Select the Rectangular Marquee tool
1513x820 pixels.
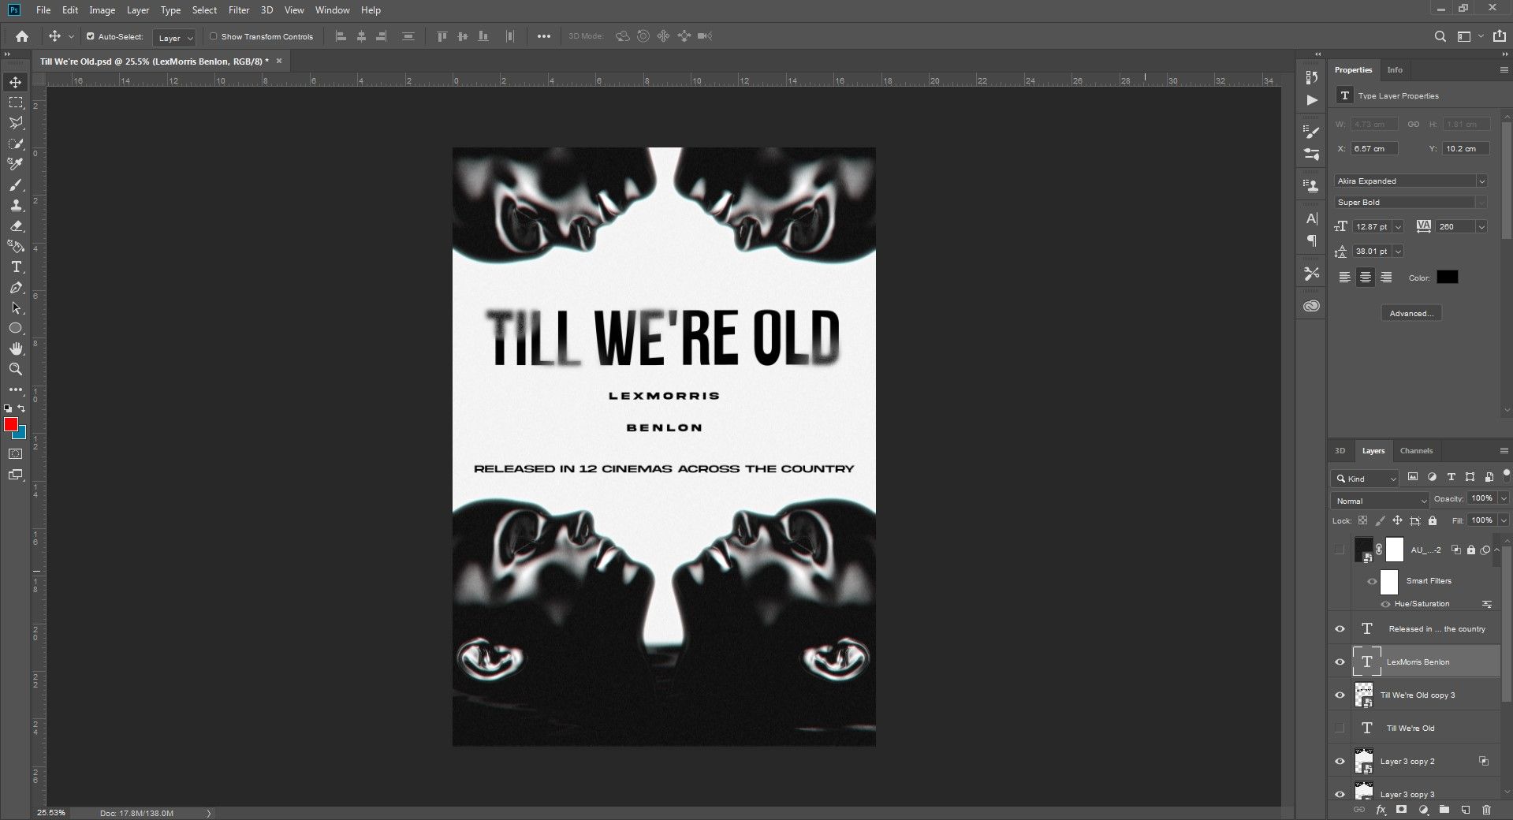click(x=16, y=102)
